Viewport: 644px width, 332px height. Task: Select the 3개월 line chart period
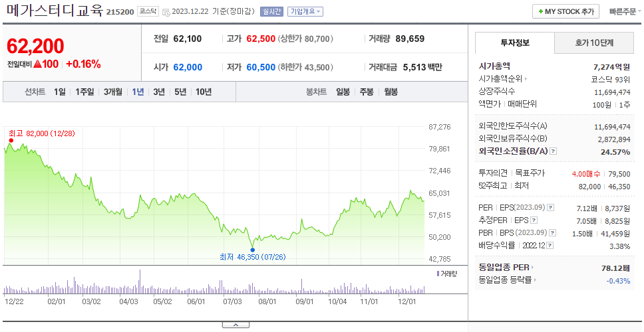click(112, 92)
